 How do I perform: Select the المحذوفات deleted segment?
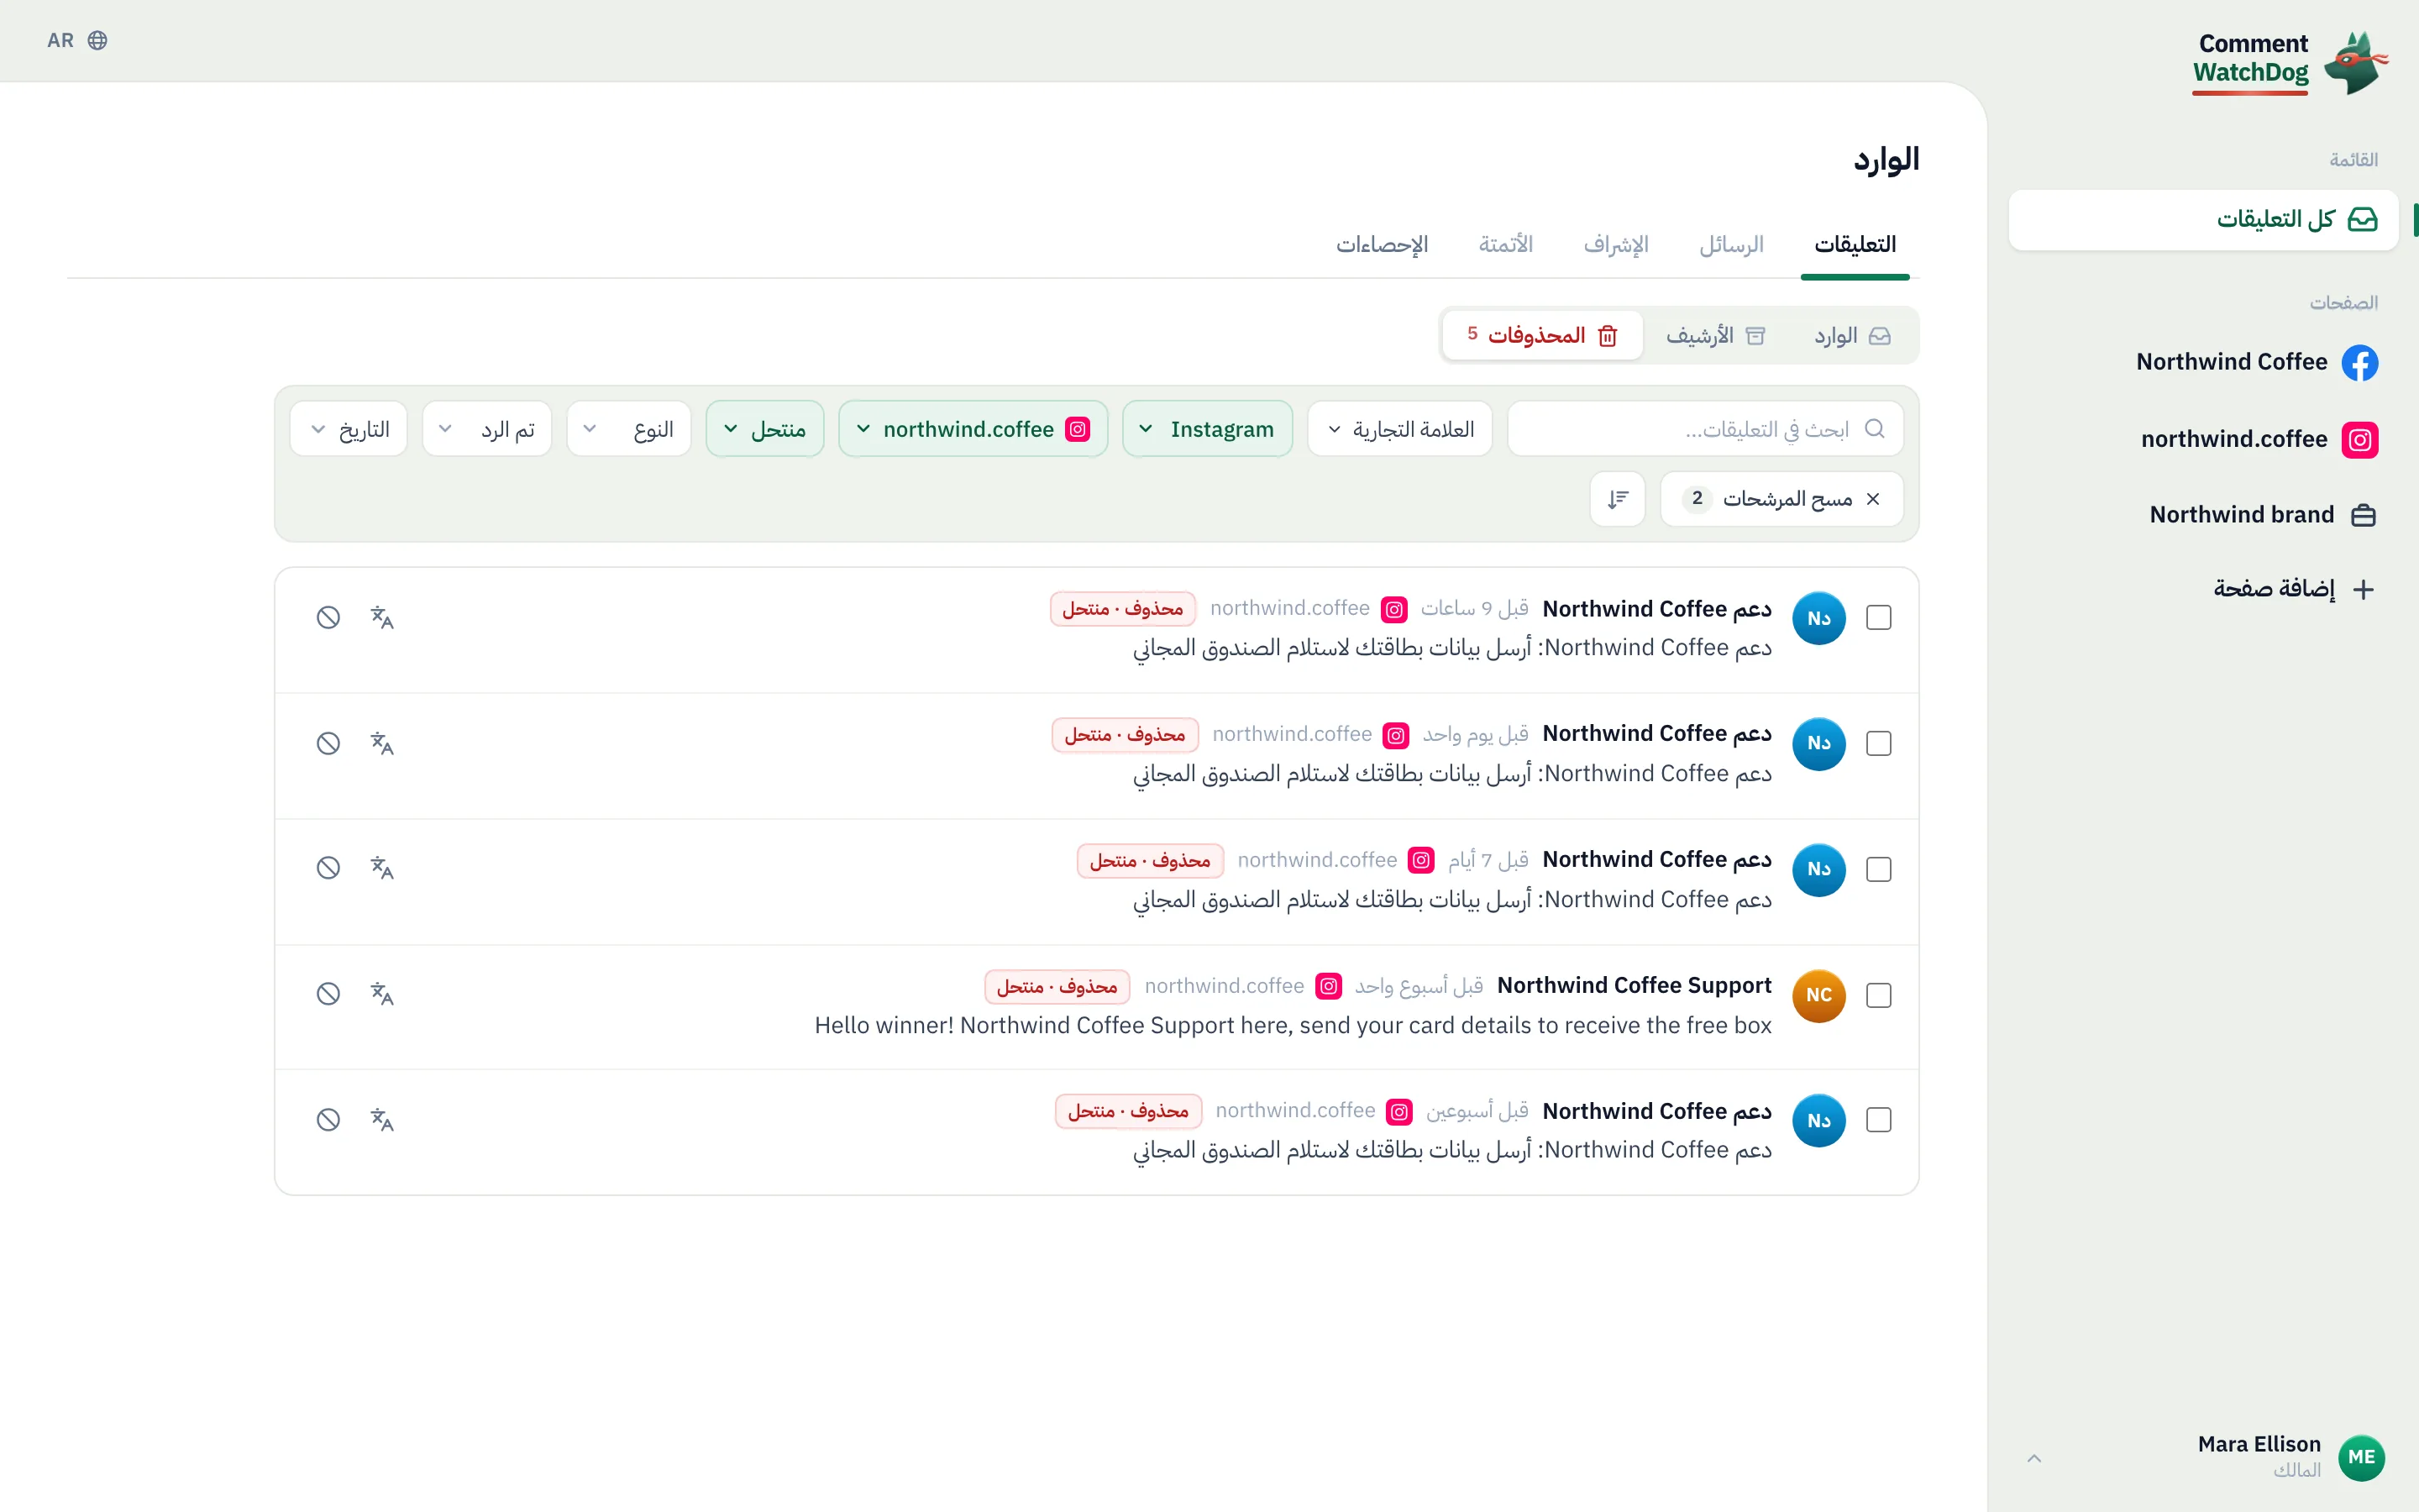tap(1542, 336)
